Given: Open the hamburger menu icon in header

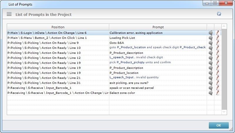Looking at the screenshot, I should (9, 14).
